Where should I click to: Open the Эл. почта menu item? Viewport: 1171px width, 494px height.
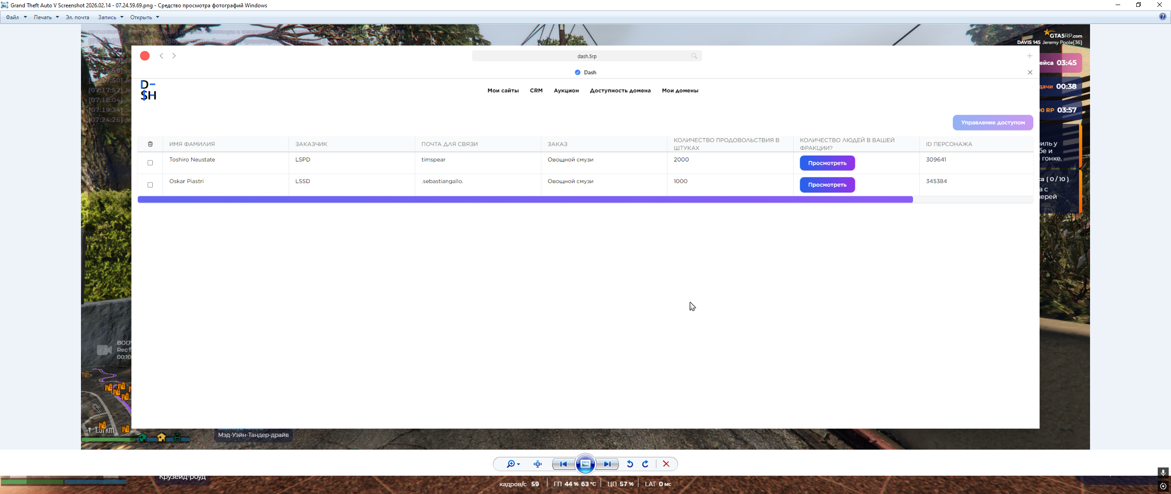click(x=77, y=17)
